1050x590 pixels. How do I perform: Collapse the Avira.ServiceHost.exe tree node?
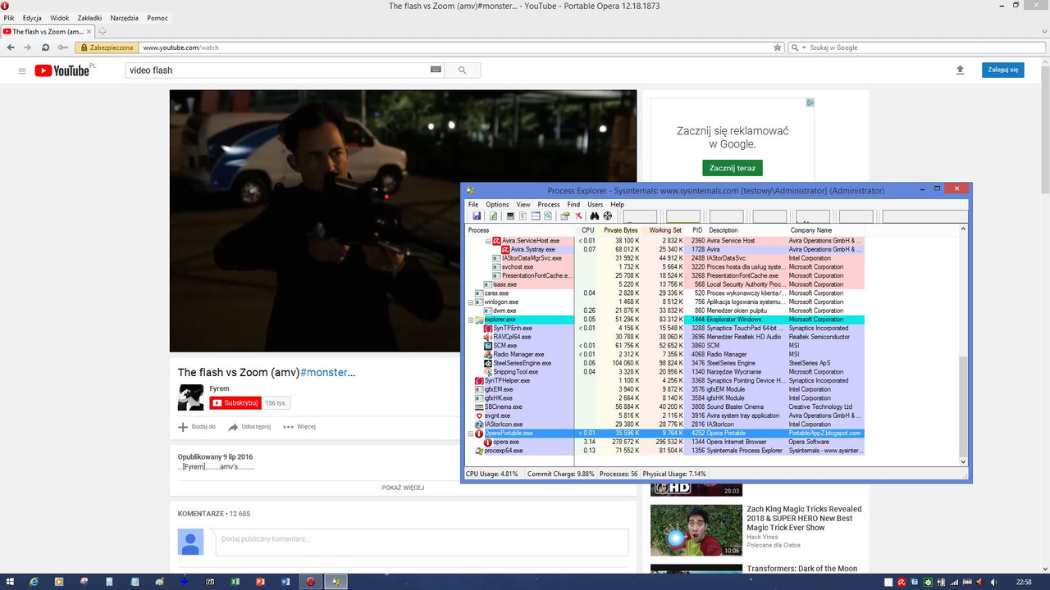coord(487,241)
